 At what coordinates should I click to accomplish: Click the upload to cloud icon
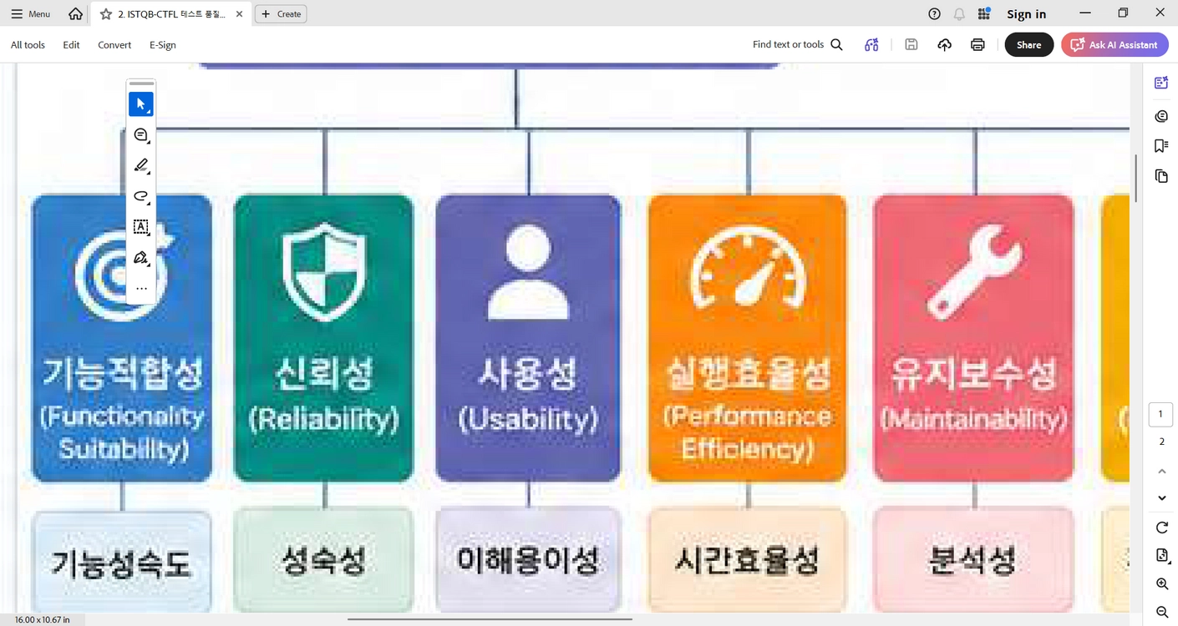coord(944,45)
